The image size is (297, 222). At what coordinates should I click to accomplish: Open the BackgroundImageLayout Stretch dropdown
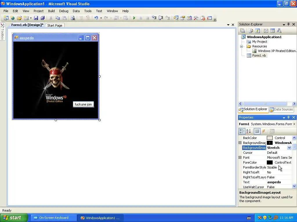point(289,148)
